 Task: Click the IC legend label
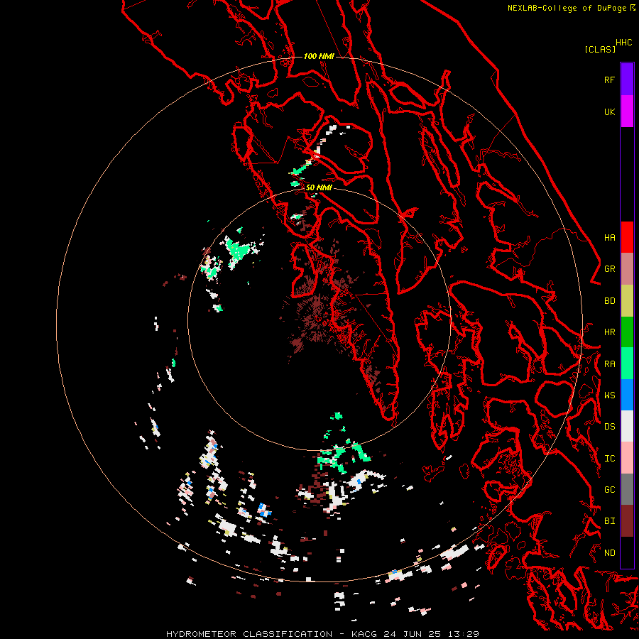[x=609, y=459]
